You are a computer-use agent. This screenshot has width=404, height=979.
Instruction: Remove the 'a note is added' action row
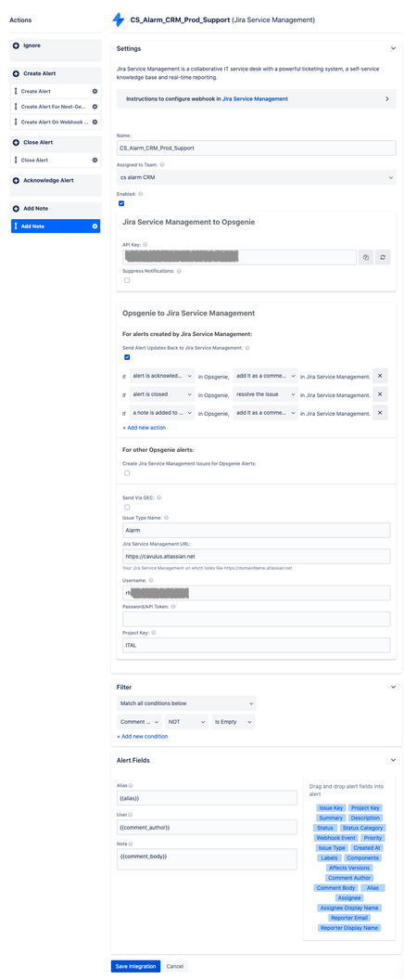tap(380, 412)
